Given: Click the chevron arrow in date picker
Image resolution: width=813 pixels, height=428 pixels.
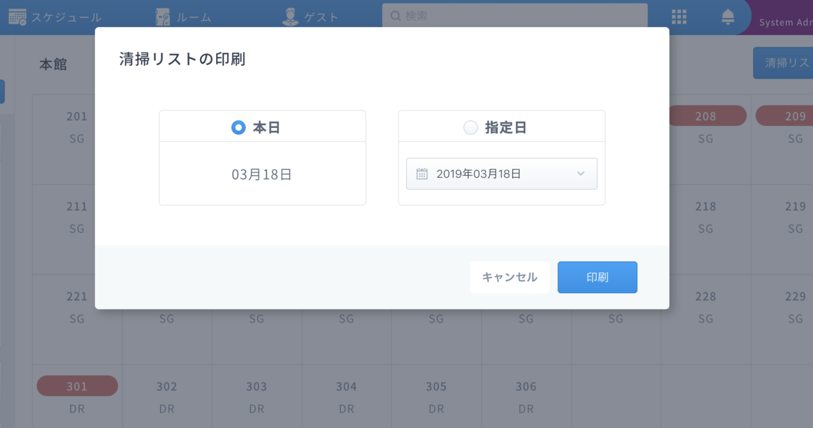Looking at the screenshot, I should pos(581,174).
